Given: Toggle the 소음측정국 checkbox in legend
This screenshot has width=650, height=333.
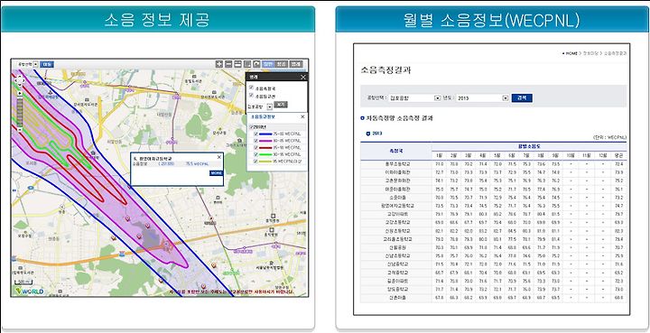Looking at the screenshot, I should (x=251, y=88).
